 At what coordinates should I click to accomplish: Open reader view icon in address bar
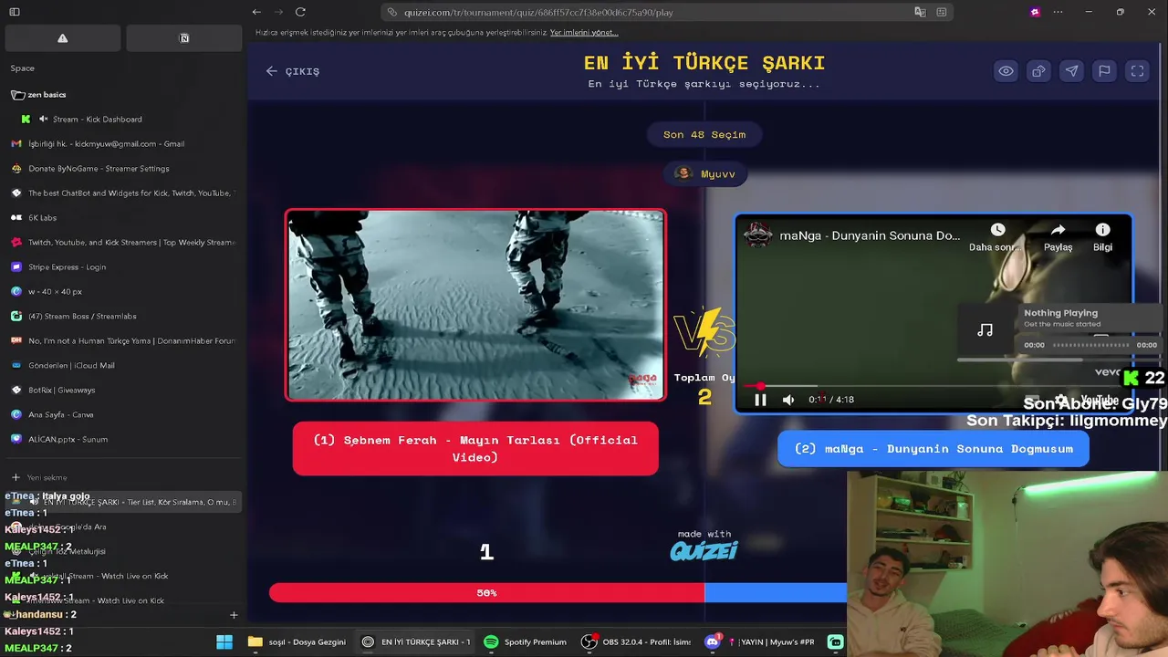tap(942, 12)
